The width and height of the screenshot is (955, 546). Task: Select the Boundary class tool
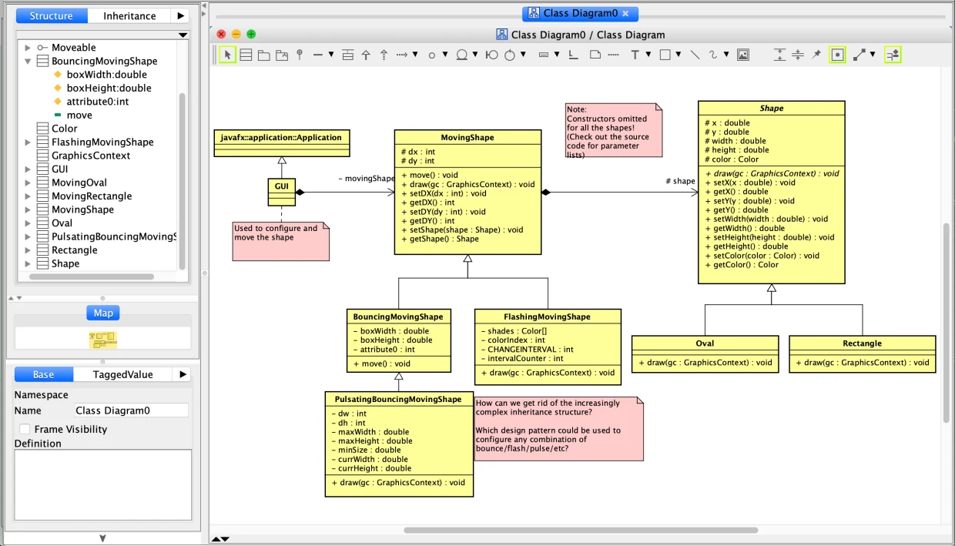coord(491,55)
